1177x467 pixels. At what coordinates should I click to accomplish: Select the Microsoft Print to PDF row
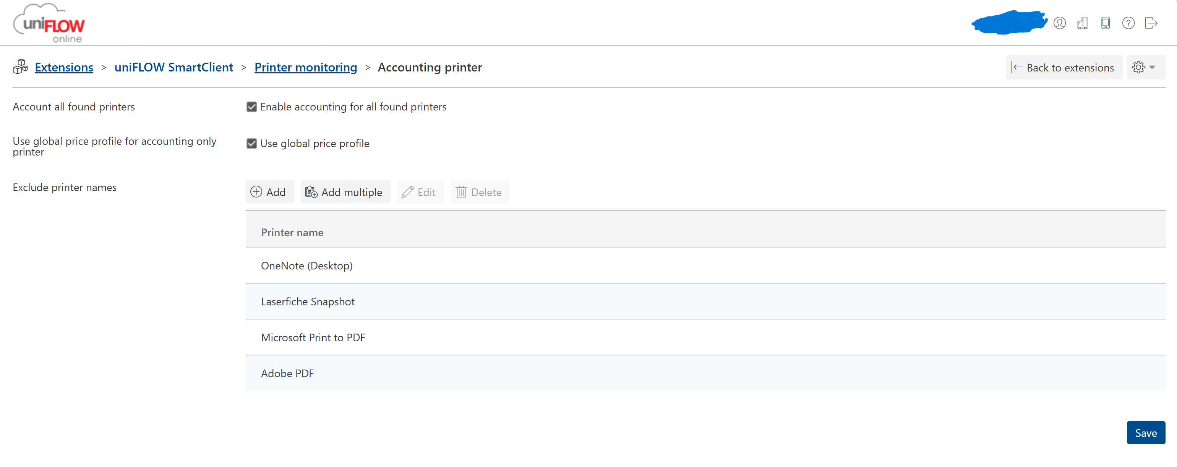pos(705,337)
